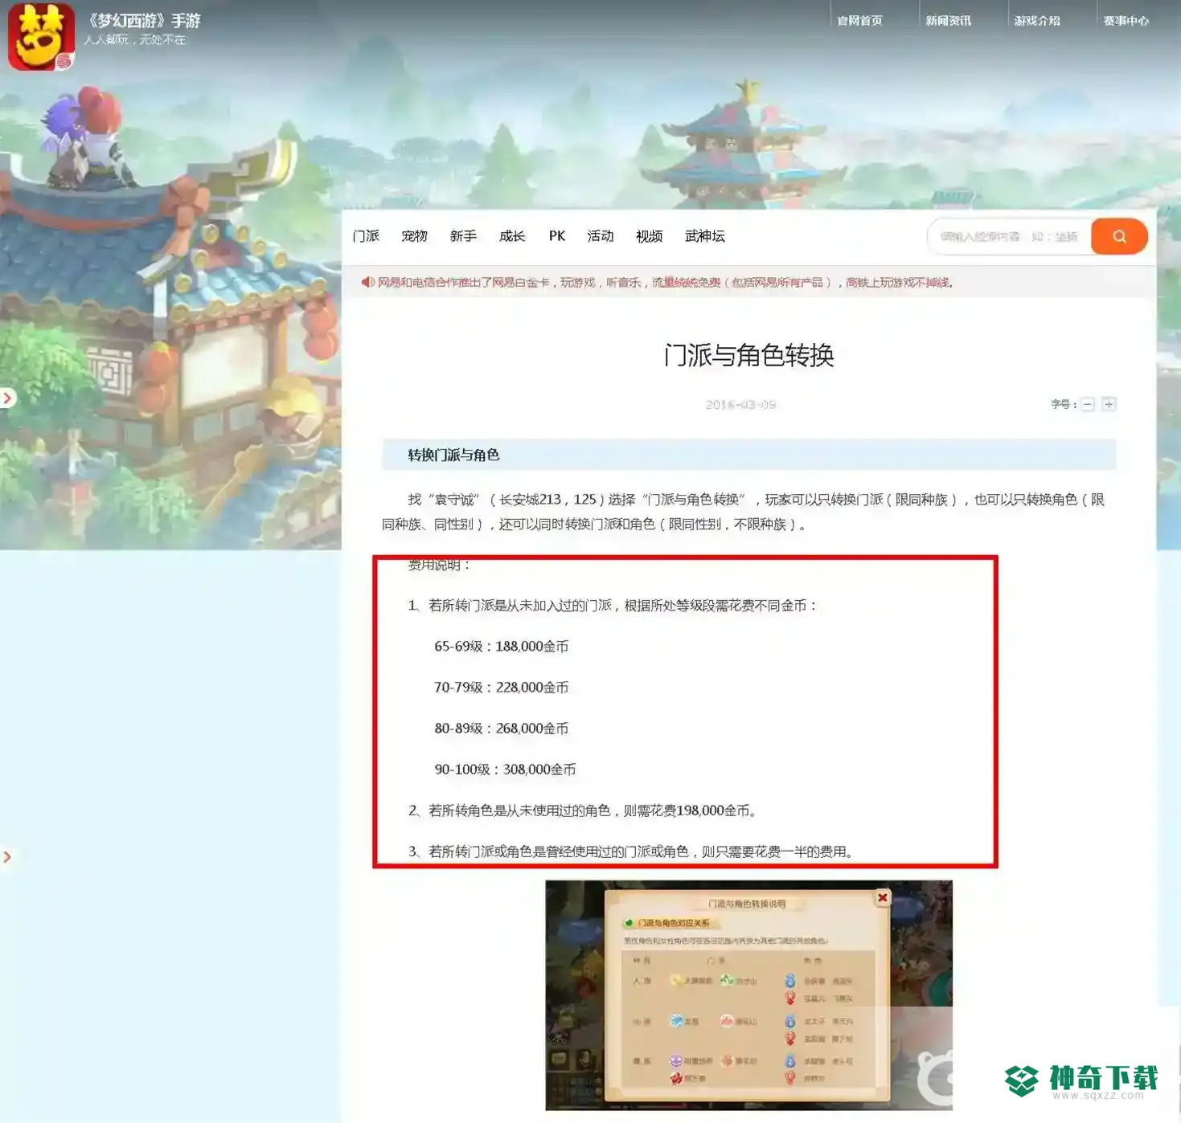Screen dimensions: 1181x1123
Task: Click the 梦幻西游 game logo icon
Action: point(41,37)
